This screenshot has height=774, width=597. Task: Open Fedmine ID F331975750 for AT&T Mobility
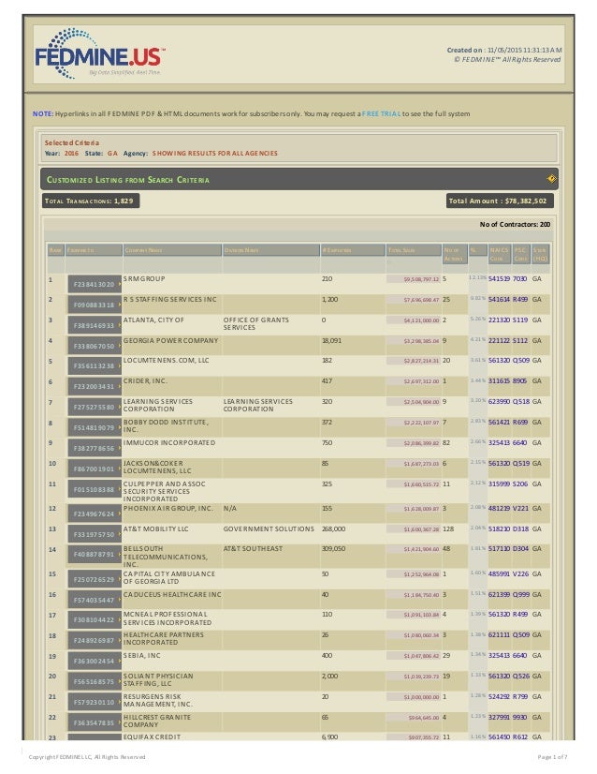95,535
